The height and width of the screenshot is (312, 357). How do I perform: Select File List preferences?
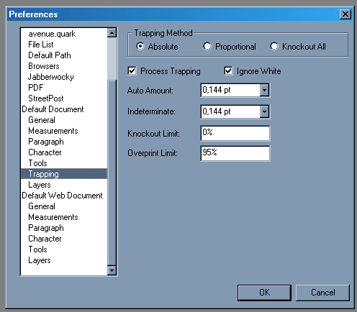(64, 45)
